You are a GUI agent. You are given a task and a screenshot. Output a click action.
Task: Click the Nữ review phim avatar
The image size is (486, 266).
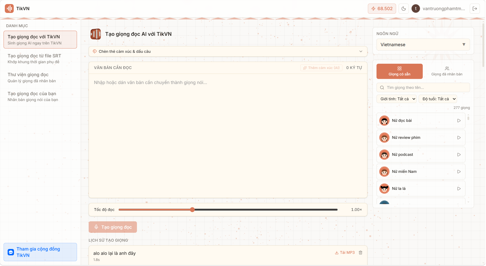pos(384,138)
